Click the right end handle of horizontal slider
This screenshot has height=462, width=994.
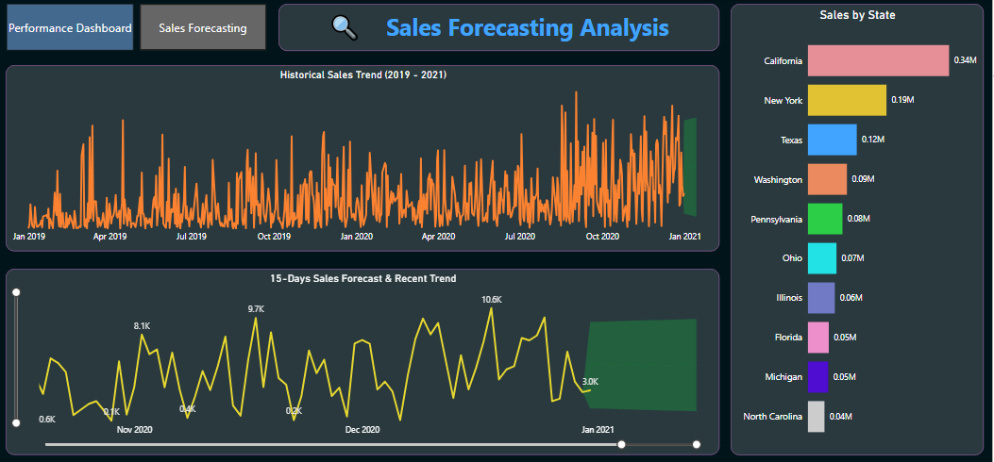pyautogui.click(x=697, y=444)
